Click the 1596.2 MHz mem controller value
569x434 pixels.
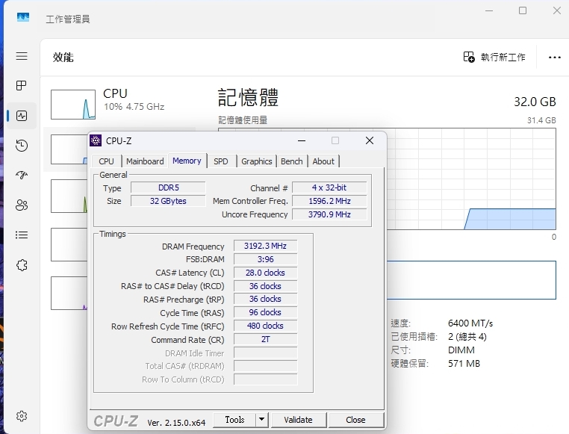[x=329, y=201]
